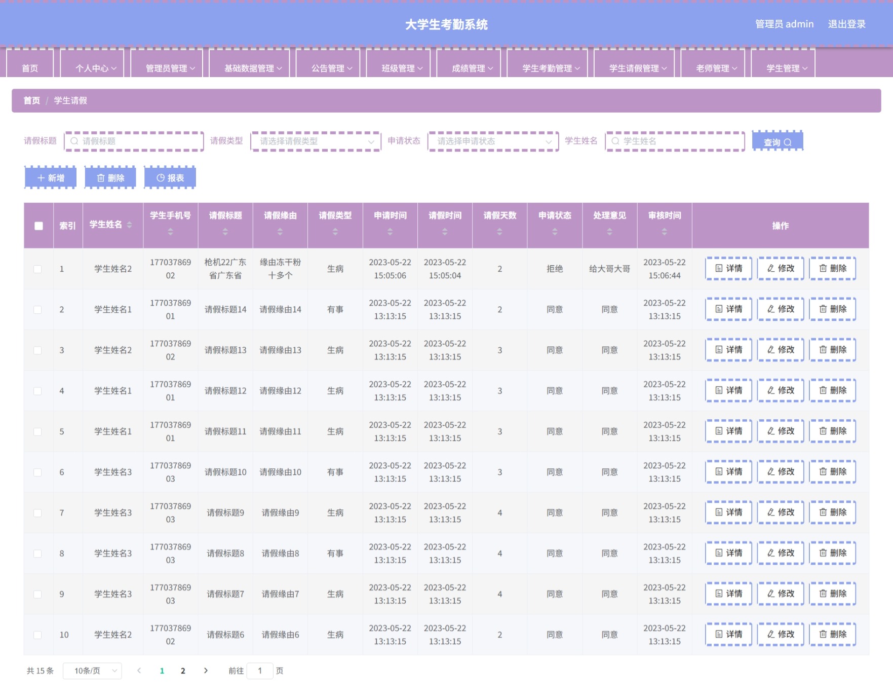Open the 请选择请假类型 dropdown
This screenshot has height=696, width=893.
(x=316, y=141)
